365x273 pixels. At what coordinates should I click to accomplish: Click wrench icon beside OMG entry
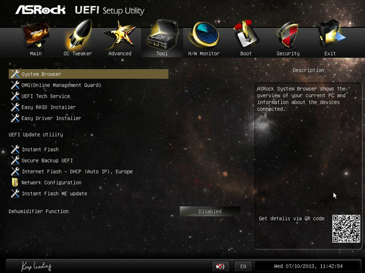pos(15,85)
